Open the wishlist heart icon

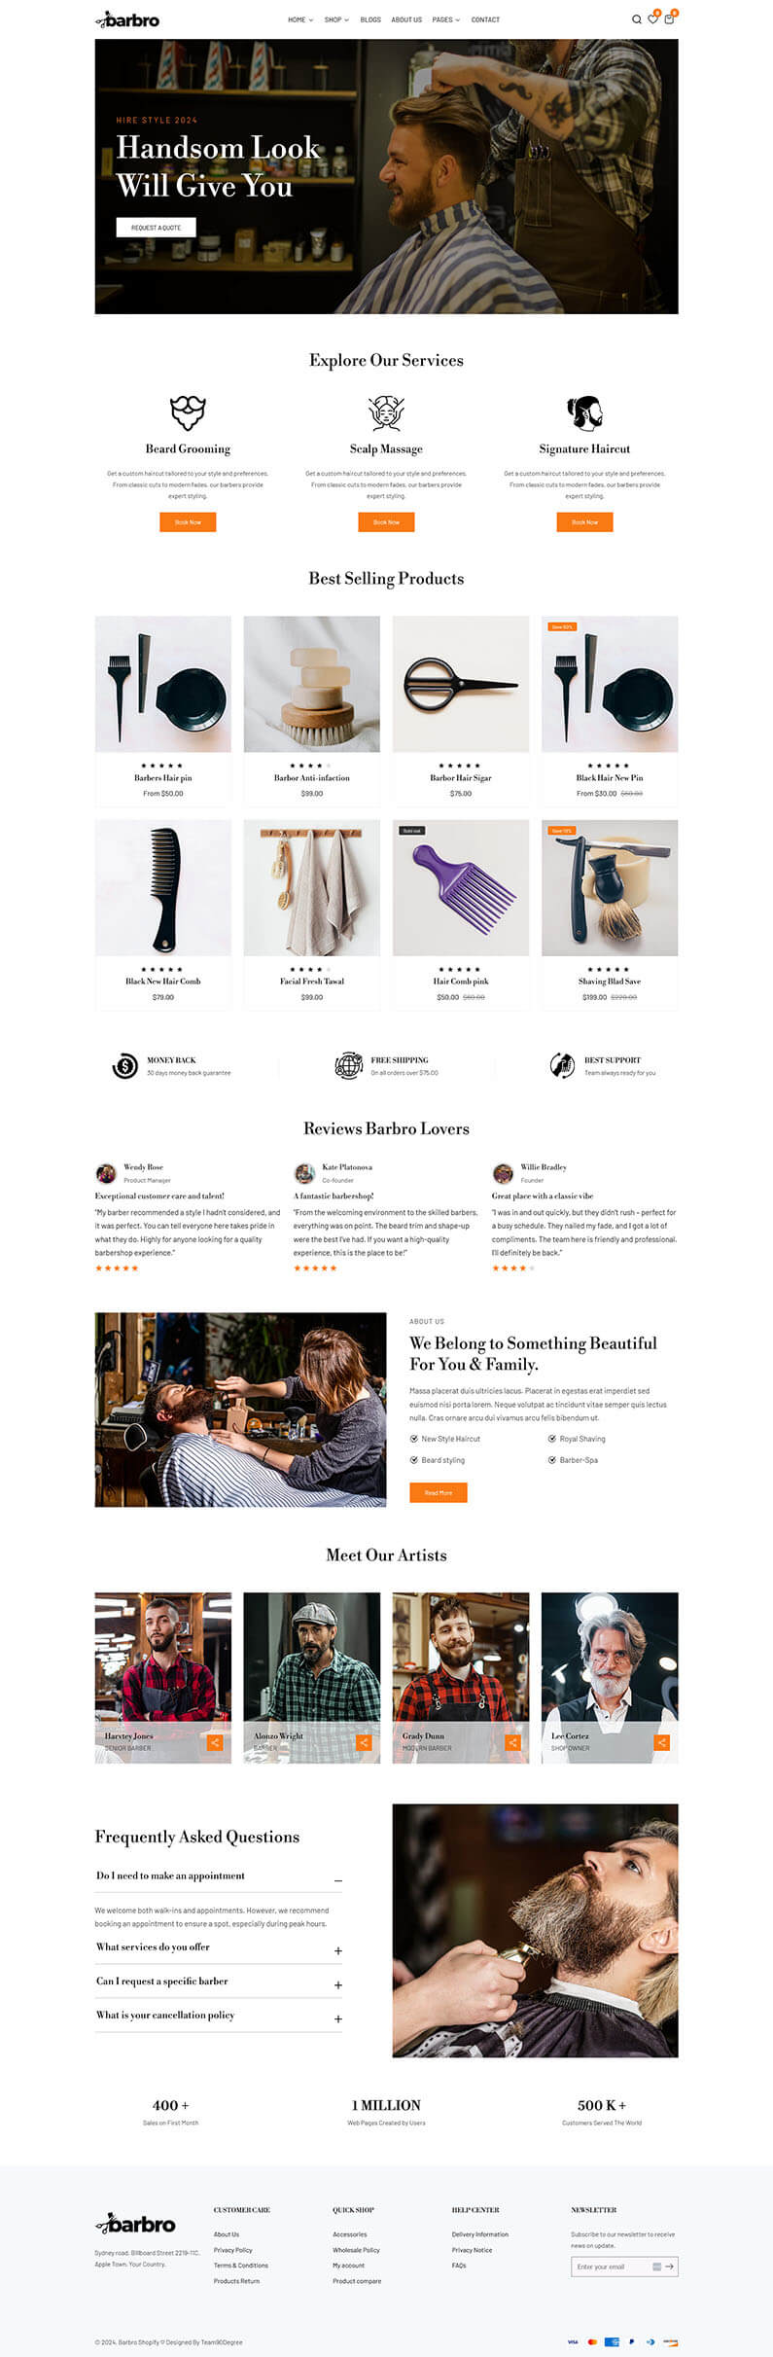(x=653, y=18)
